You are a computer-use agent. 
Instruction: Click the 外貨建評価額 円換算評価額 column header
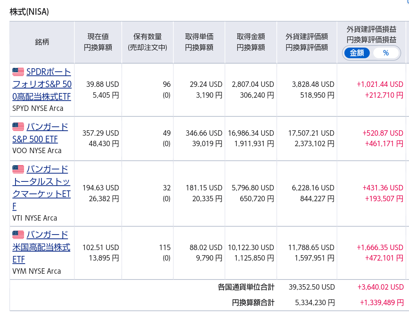(307, 42)
